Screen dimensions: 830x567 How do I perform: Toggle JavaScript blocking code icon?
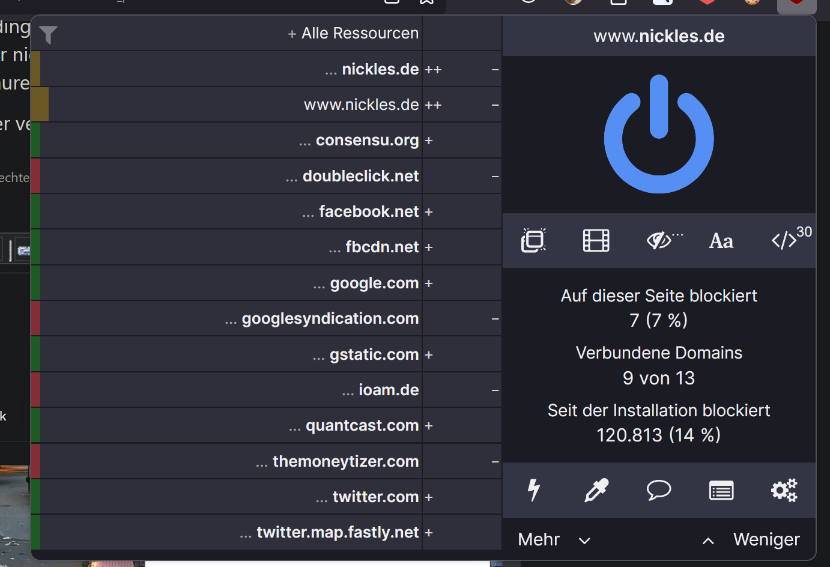784,240
